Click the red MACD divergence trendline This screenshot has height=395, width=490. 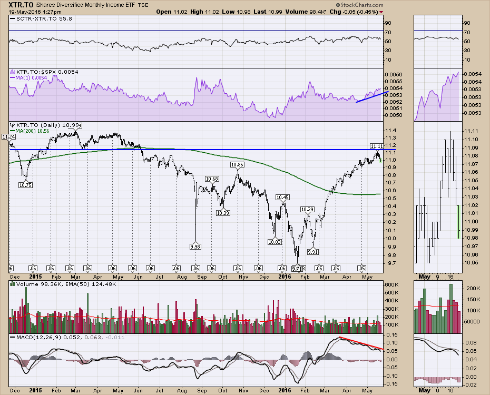click(x=361, y=343)
